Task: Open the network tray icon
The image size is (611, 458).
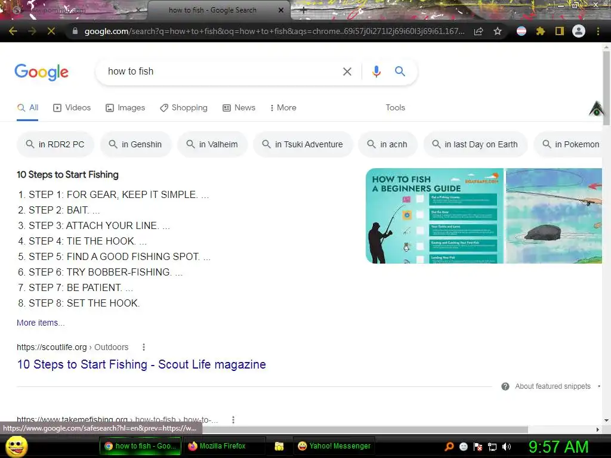Action: point(492,447)
